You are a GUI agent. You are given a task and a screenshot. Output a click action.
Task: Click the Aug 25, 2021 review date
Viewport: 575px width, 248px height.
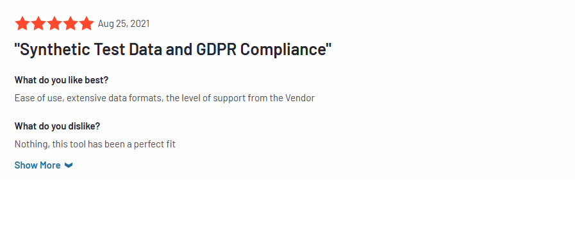[124, 24]
